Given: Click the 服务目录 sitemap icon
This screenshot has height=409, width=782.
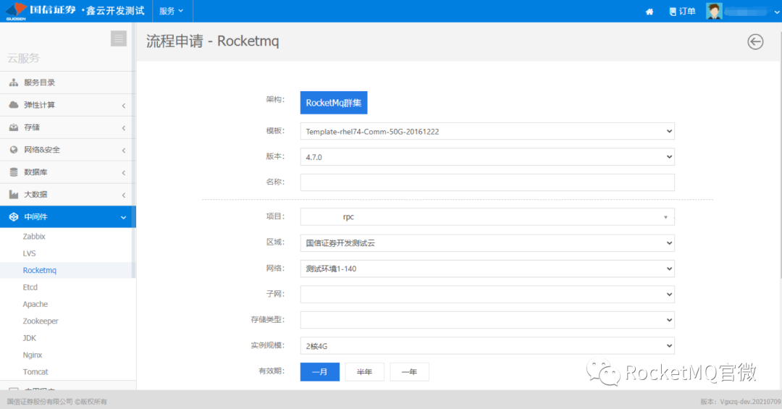Looking at the screenshot, I should (14, 83).
